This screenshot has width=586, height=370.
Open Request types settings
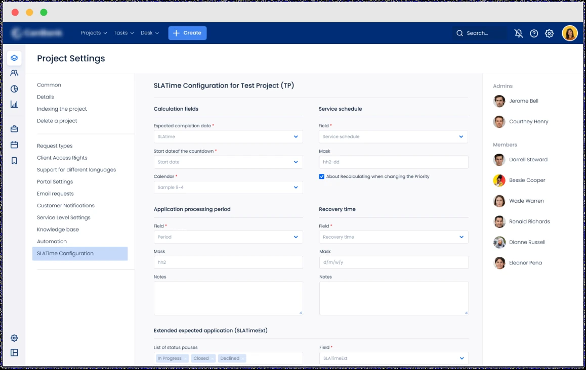(55, 146)
